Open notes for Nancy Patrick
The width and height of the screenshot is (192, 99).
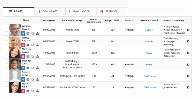point(33,45)
